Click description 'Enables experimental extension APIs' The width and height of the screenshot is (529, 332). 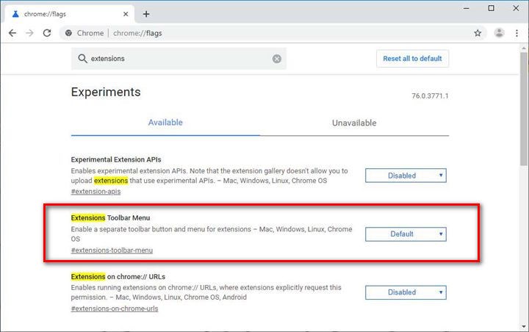pos(209,176)
